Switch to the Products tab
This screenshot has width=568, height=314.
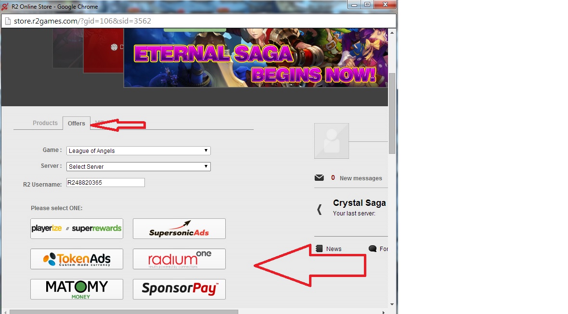pyautogui.click(x=45, y=123)
